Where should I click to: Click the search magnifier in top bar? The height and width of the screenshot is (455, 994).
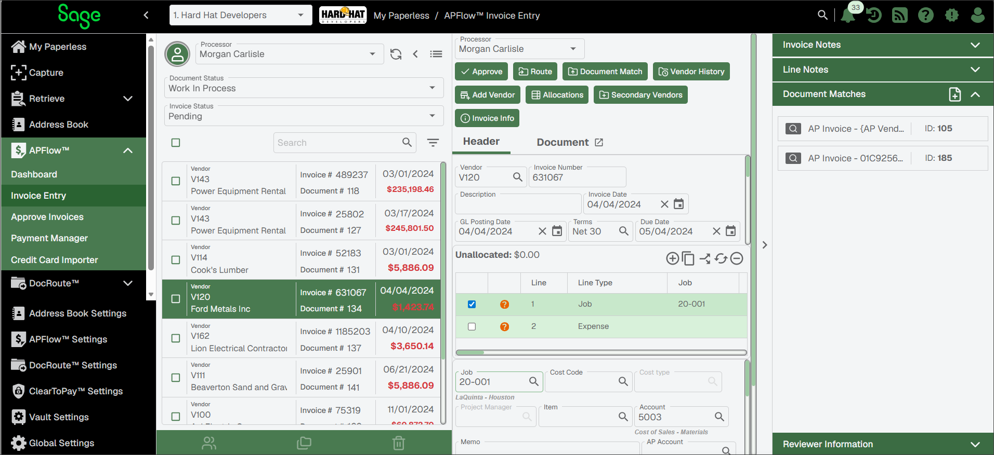822,15
